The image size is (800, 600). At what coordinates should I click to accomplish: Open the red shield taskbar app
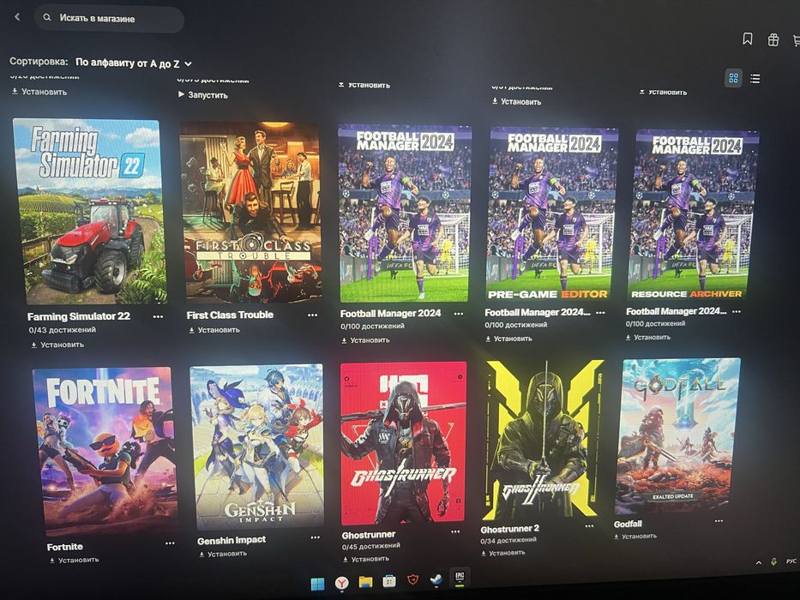pyautogui.click(x=412, y=580)
